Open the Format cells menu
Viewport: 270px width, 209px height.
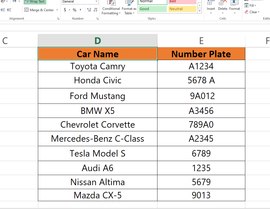point(235,8)
